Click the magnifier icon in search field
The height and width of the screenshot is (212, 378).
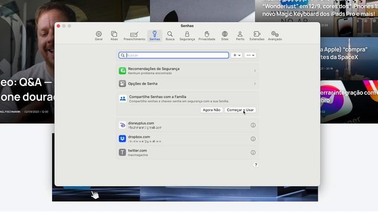[123, 55]
